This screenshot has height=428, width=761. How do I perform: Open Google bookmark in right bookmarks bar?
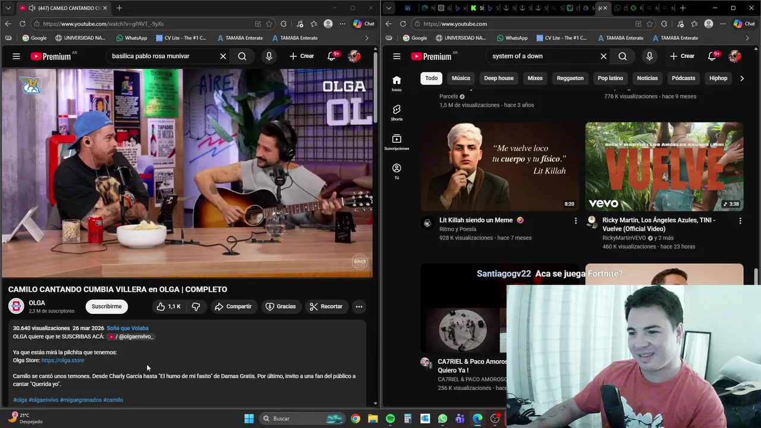coord(414,38)
